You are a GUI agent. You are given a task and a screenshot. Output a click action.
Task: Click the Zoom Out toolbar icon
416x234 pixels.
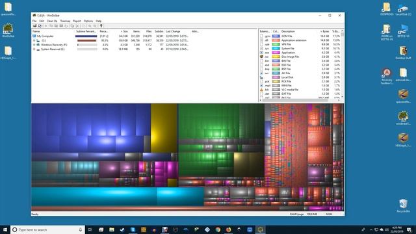click(95, 26)
